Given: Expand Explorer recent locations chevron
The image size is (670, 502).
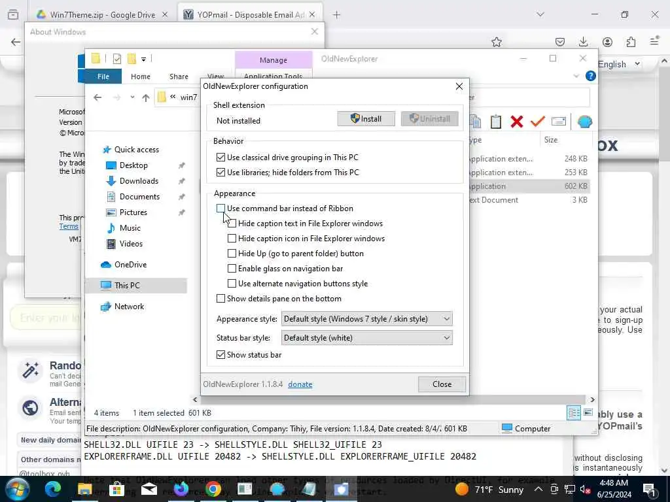Looking at the screenshot, I should coord(132,97).
